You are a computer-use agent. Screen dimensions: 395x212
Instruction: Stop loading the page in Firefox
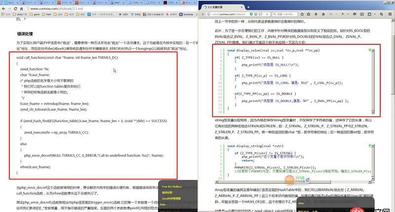[x=267, y=14]
